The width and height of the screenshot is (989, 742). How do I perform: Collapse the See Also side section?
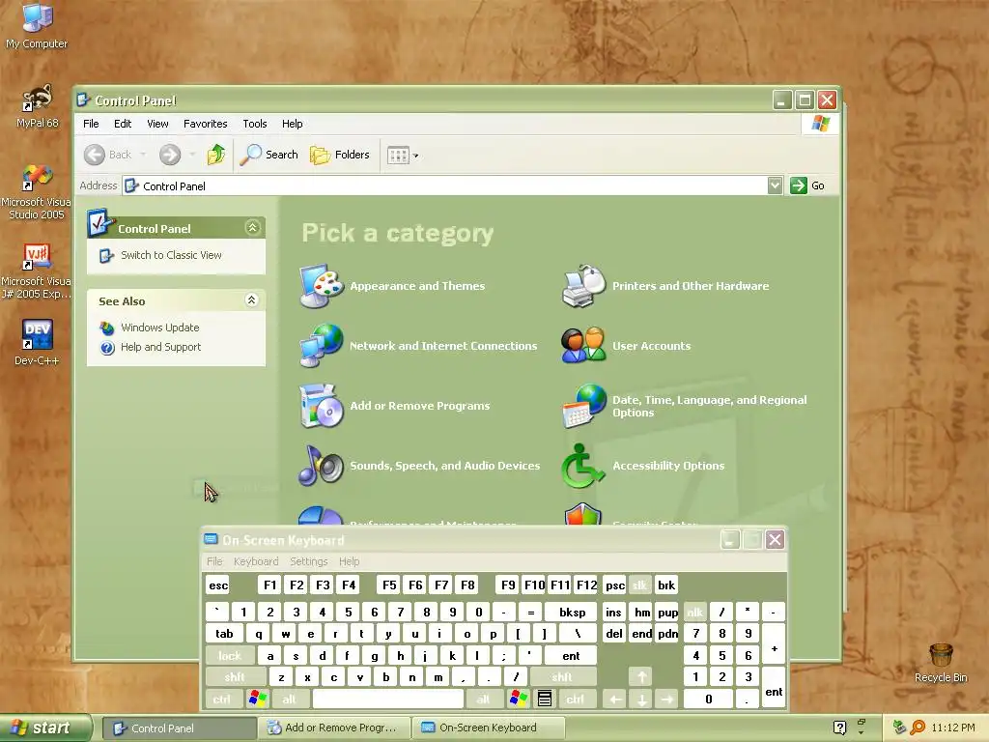(x=252, y=300)
